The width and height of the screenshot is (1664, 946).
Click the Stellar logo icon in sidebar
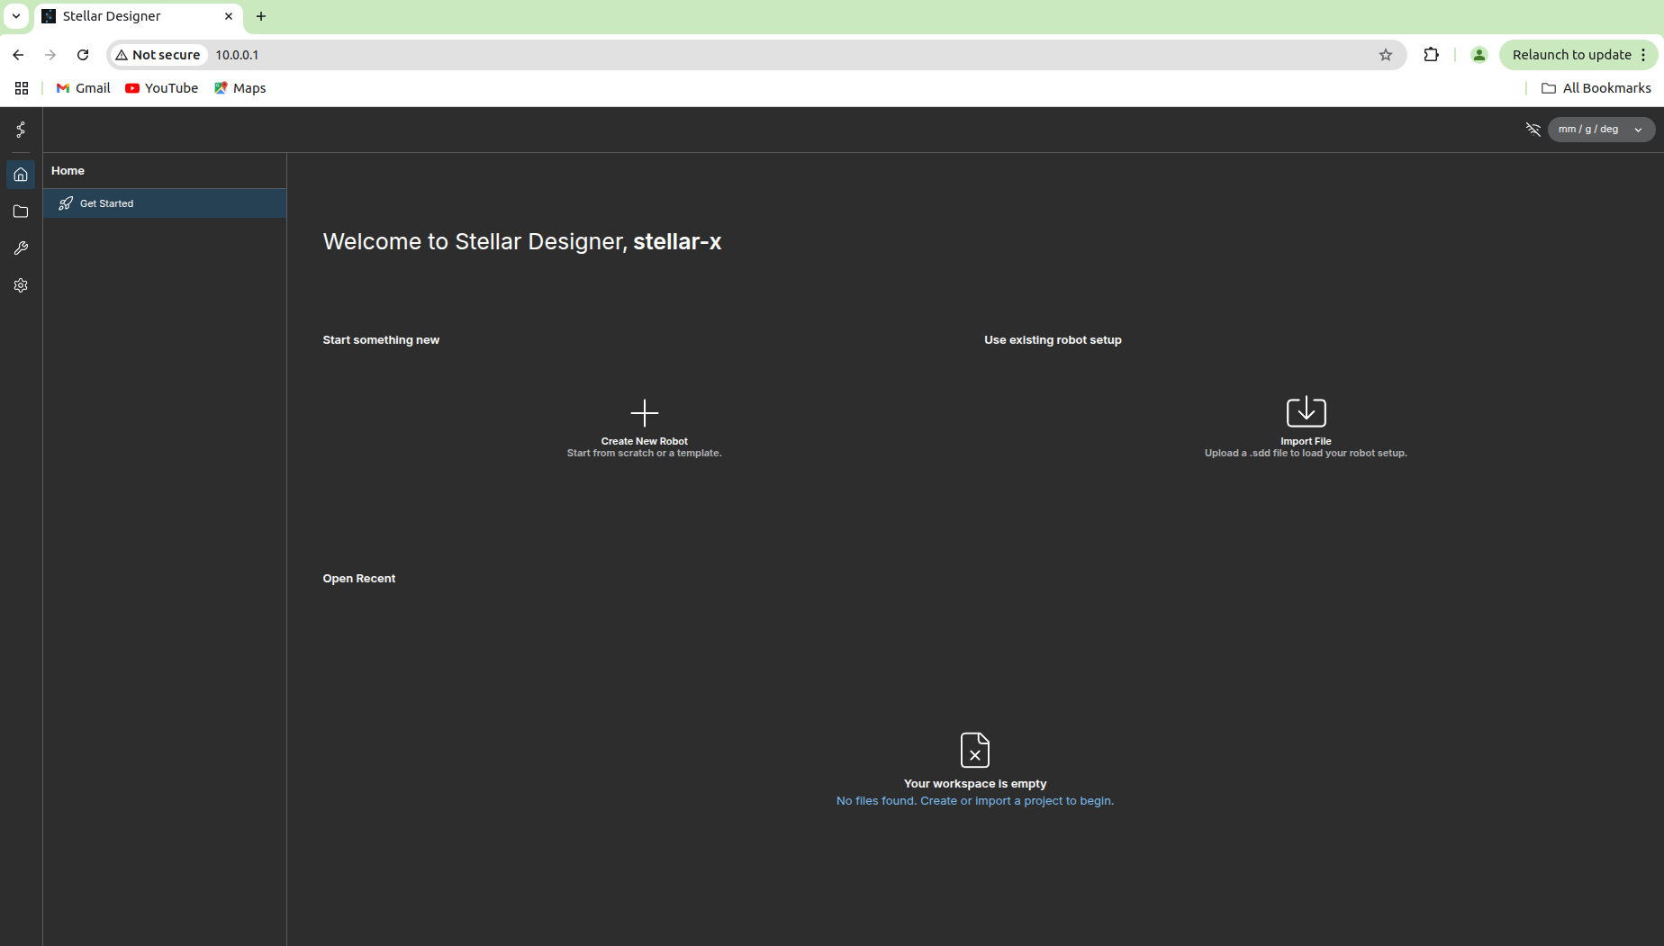click(x=21, y=130)
